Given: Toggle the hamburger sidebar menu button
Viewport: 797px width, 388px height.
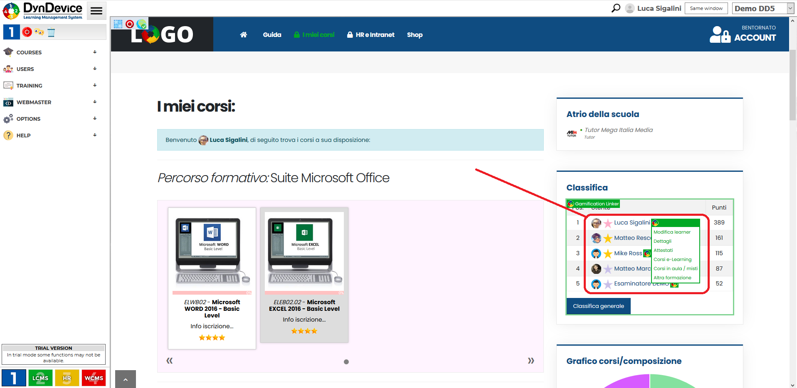Looking at the screenshot, I should (96, 11).
